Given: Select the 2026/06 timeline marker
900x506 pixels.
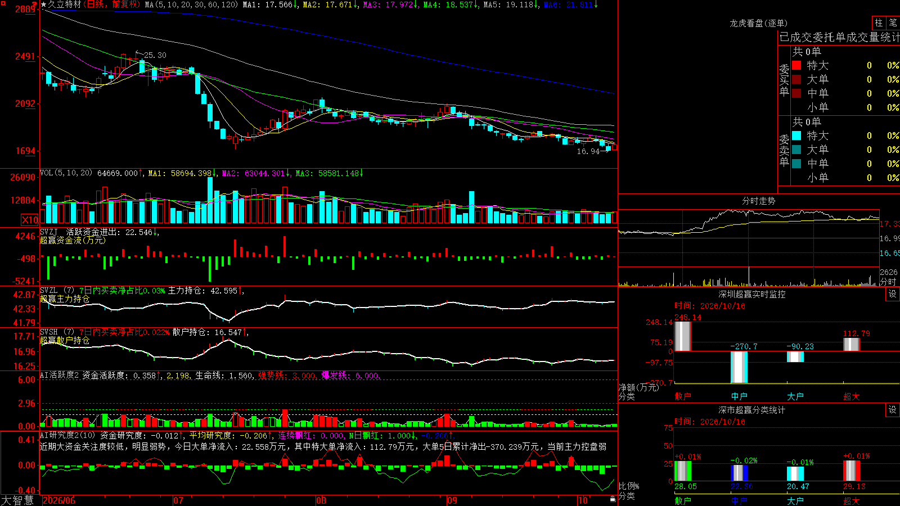Looking at the screenshot, I should 59,500.
